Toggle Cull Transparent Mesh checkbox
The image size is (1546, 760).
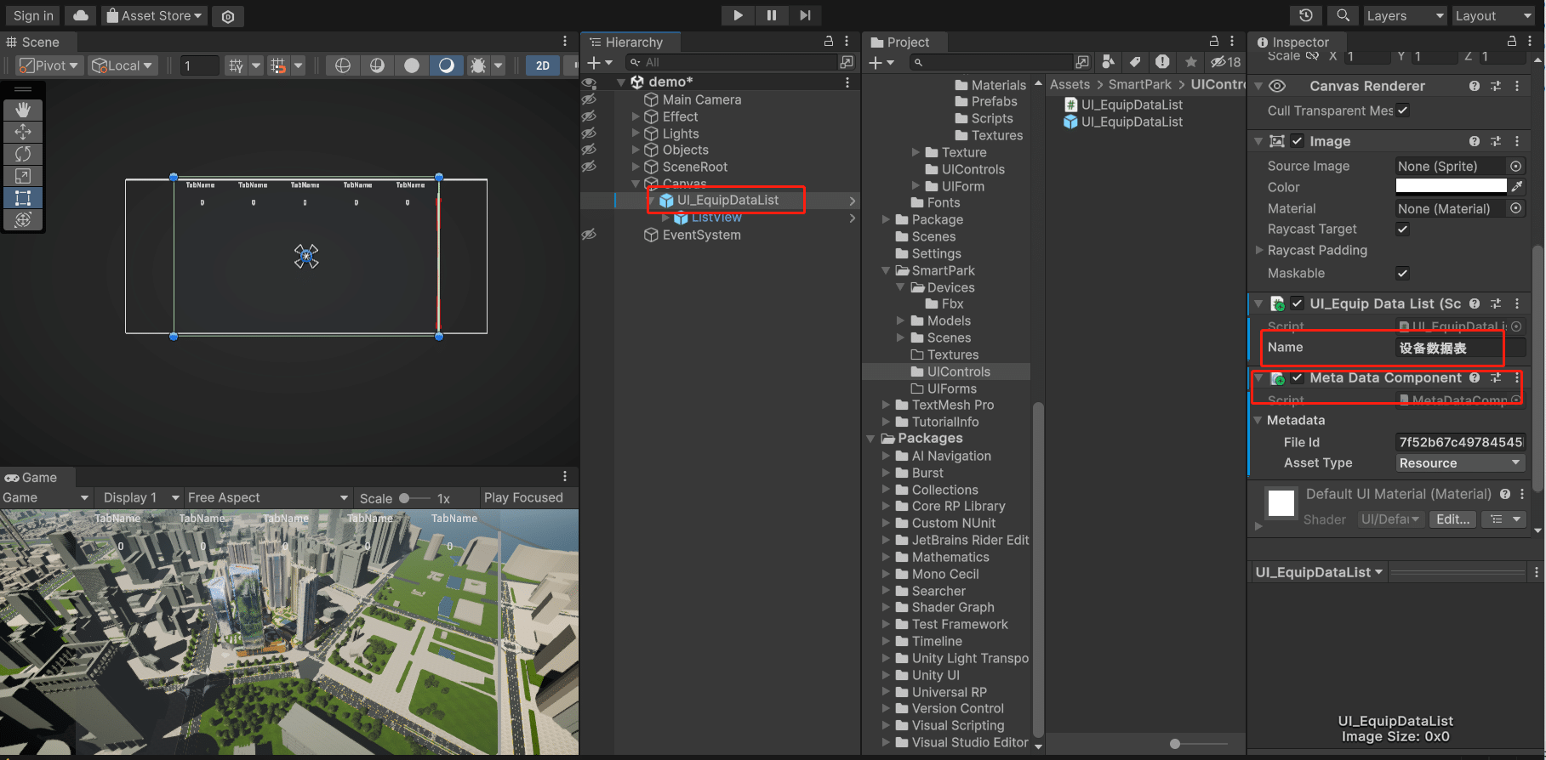coord(1403,111)
